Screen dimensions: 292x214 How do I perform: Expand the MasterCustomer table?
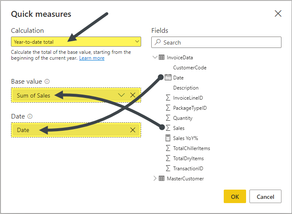(155, 178)
